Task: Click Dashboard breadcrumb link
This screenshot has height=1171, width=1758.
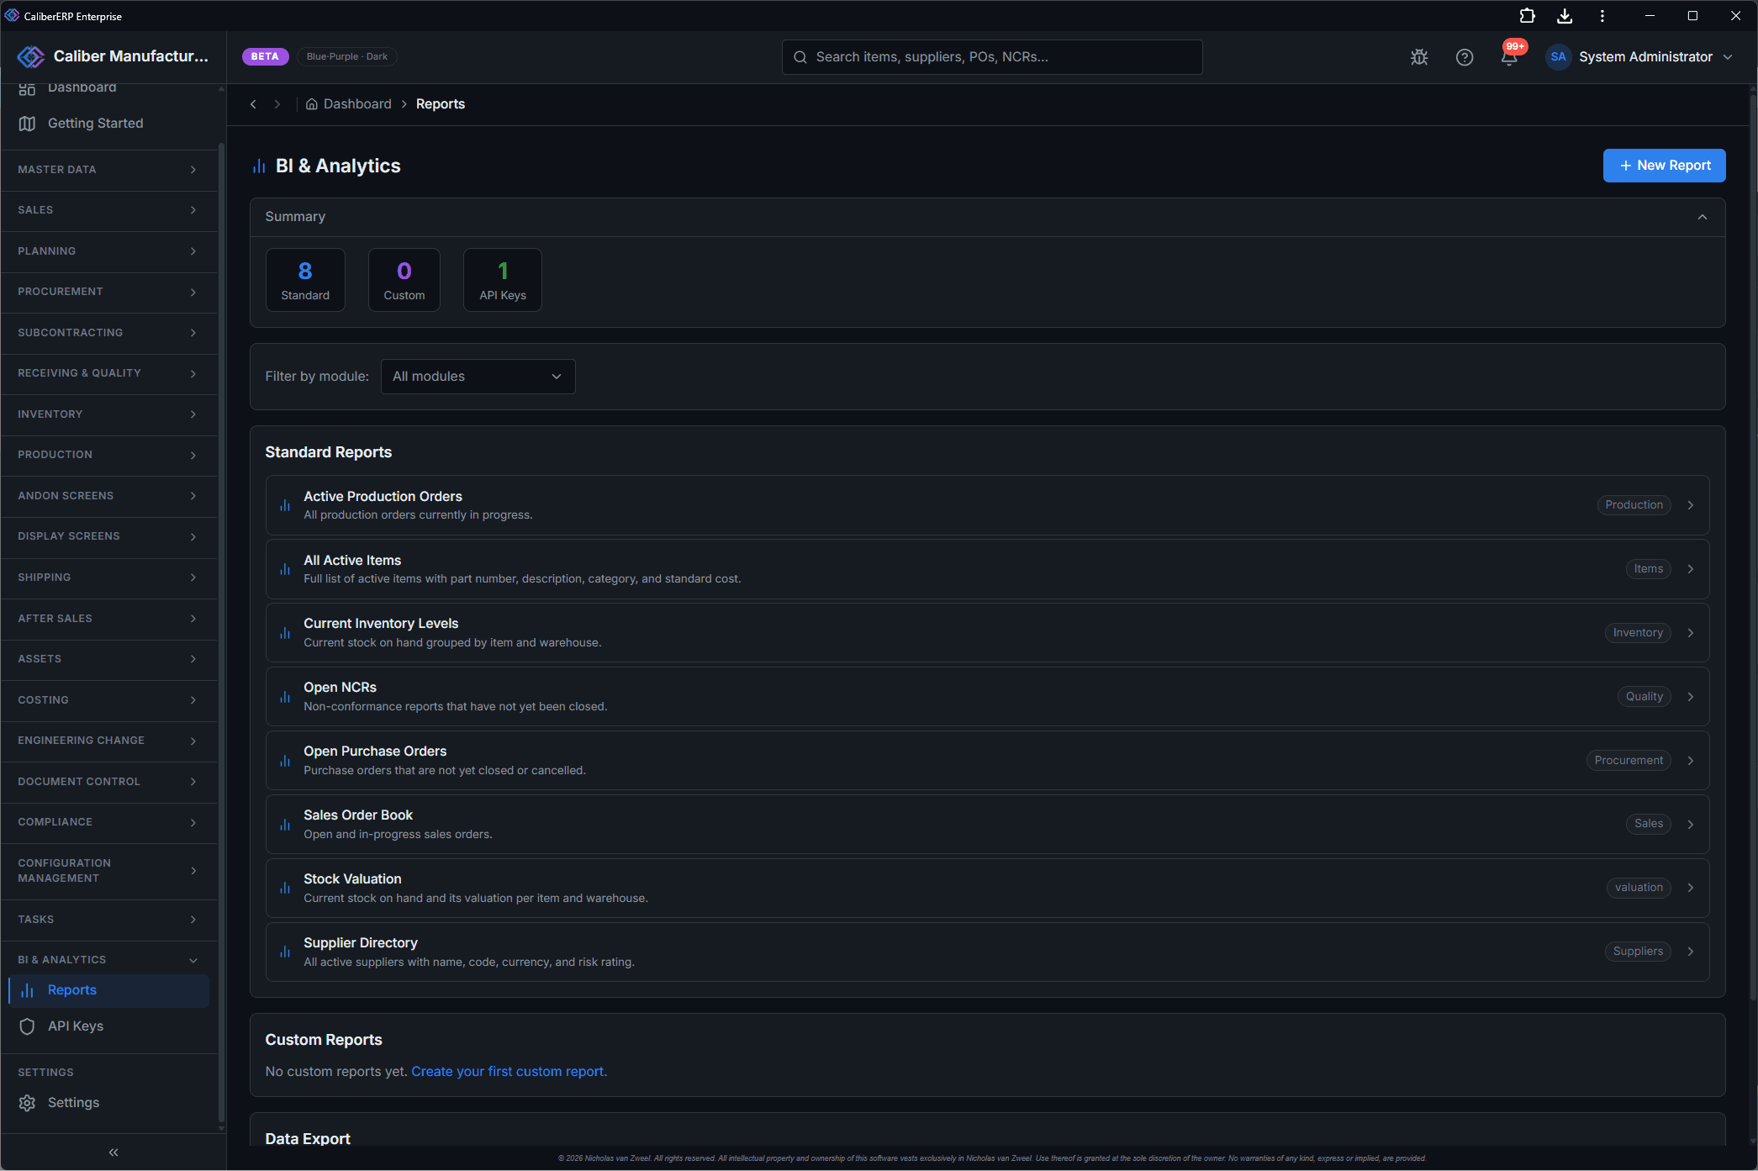Action: tap(357, 104)
